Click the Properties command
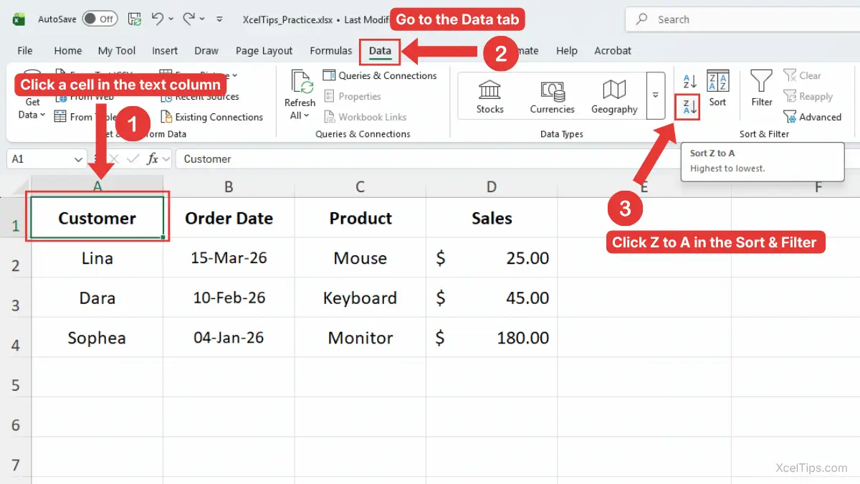This screenshot has width=860, height=484. tap(352, 96)
